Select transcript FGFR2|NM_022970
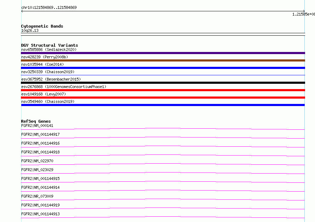315x222 pixels. (x=37, y=161)
